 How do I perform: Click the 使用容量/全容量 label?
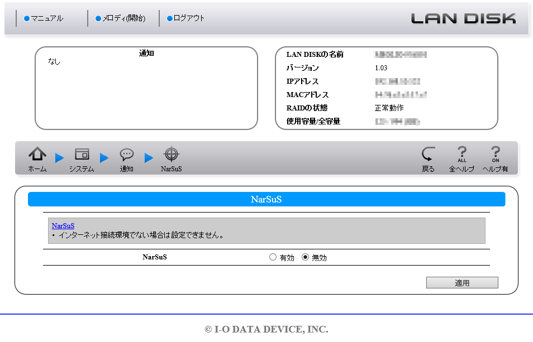pyautogui.click(x=313, y=121)
